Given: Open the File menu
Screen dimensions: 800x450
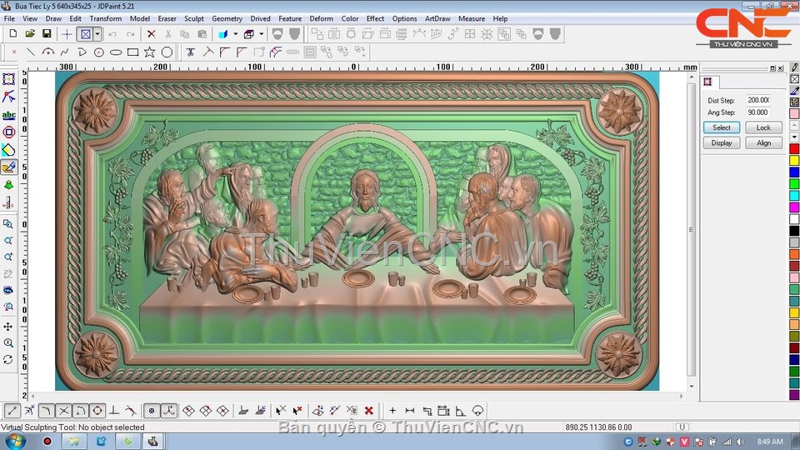Looking at the screenshot, I should pyautogui.click(x=9, y=18).
